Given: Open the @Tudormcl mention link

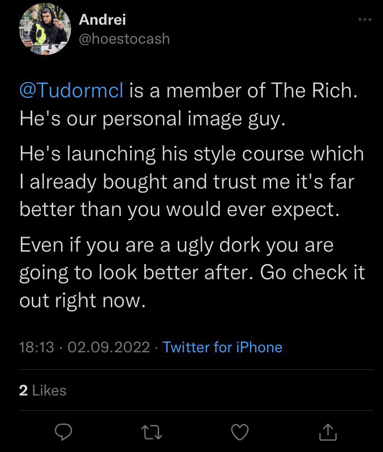Looking at the screenshot, I should click(71, 91).
